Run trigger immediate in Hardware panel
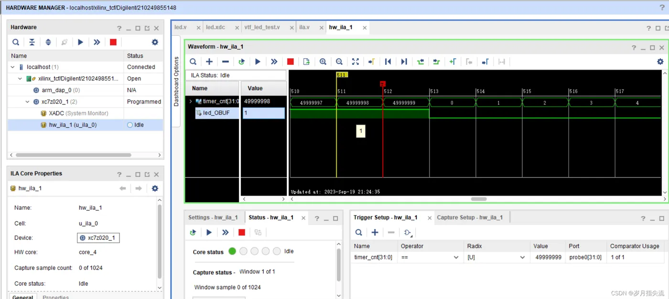 pyautogui.click(x=97, y=42)
